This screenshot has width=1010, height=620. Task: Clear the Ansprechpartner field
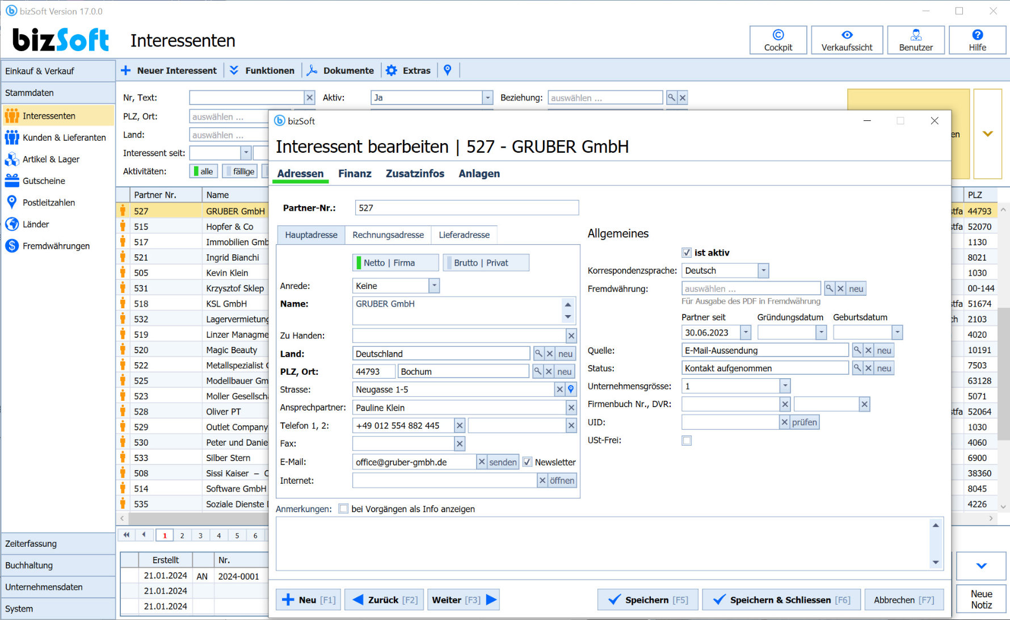pyautogui.click(x=571, y=408)
